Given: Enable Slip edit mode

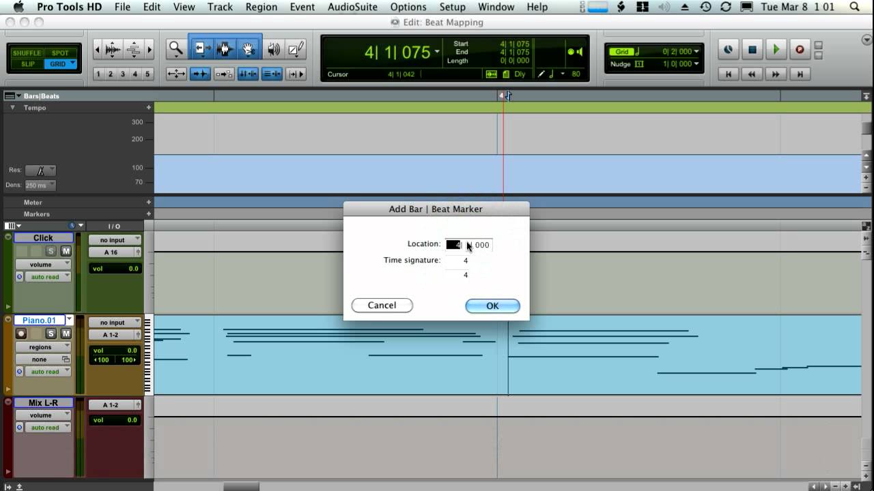Looking at the screenshot, I should click(27, 64).
